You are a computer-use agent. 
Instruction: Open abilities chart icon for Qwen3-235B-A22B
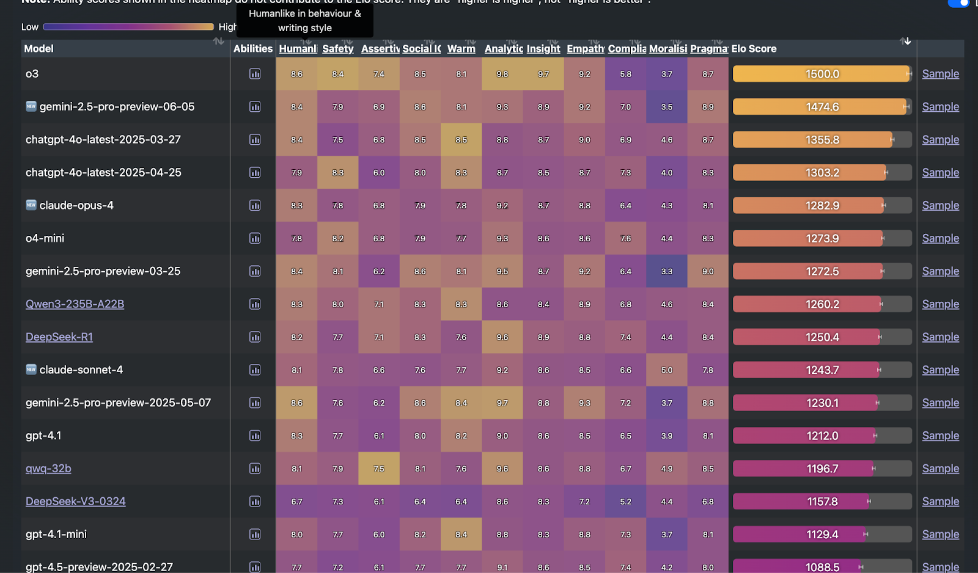(255, 304)
